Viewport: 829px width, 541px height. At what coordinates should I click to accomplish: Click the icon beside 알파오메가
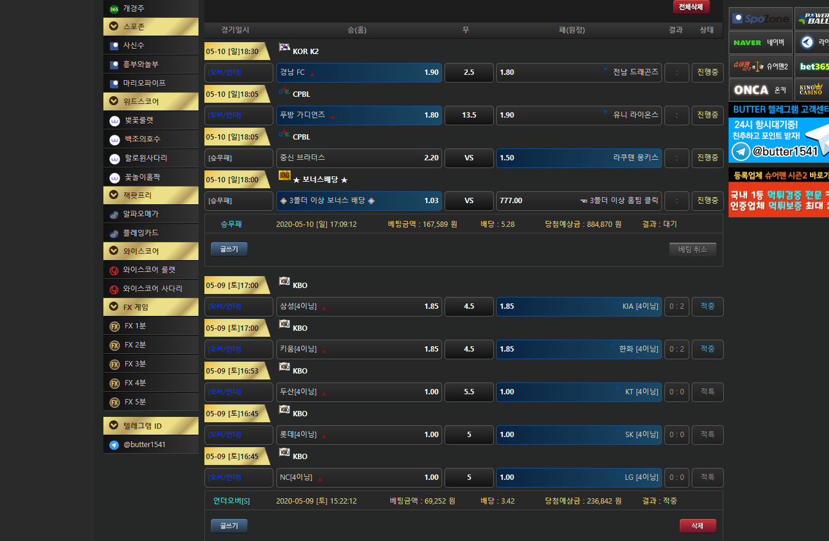point(114,214)
